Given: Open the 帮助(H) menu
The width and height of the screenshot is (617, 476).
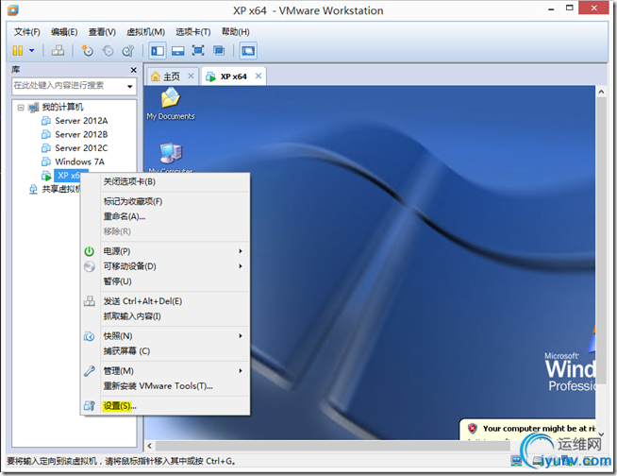Looking at the screenshot, I should tap(235, 32).
